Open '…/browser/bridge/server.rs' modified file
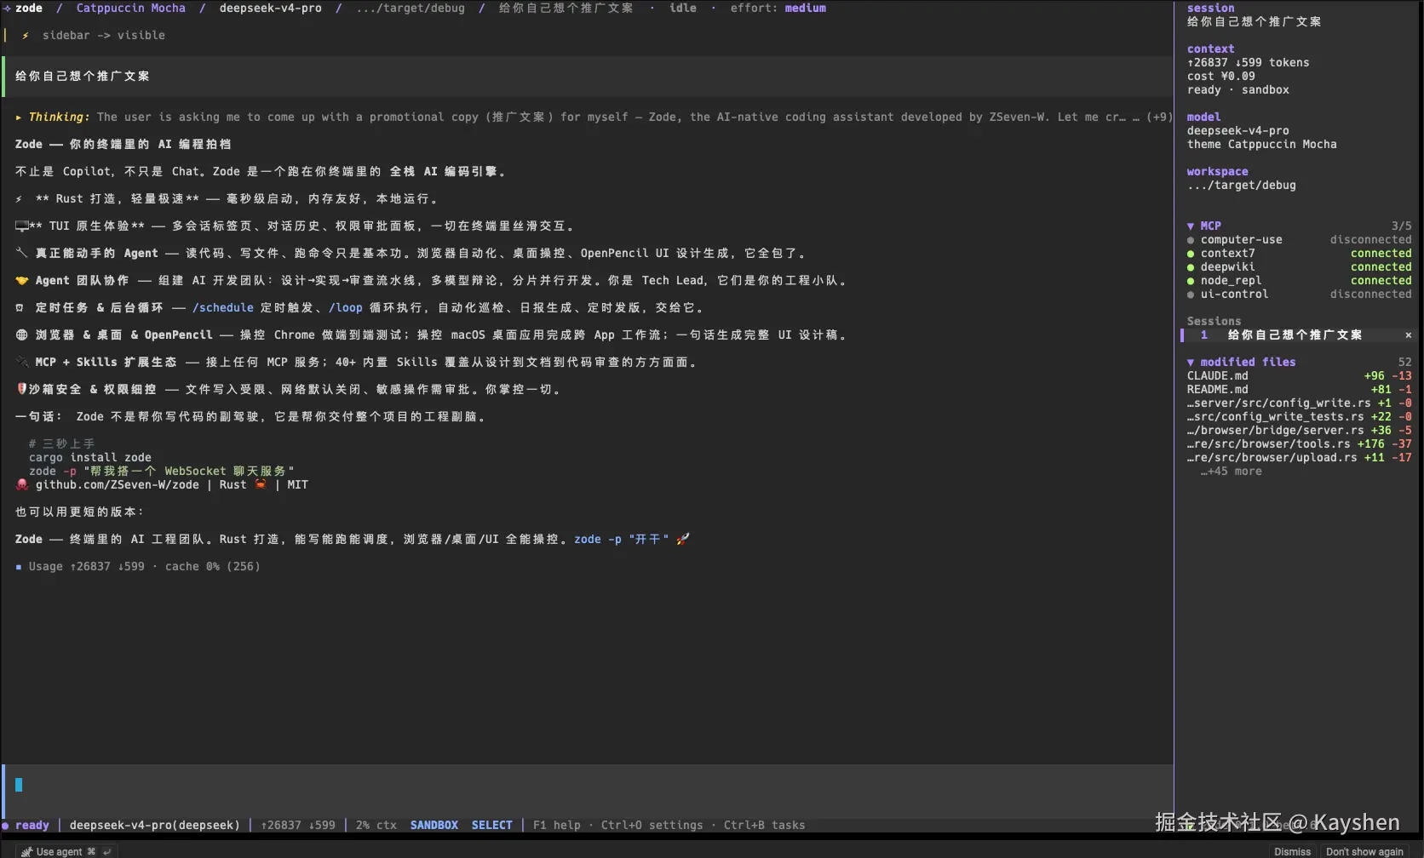 (1300, 431)
